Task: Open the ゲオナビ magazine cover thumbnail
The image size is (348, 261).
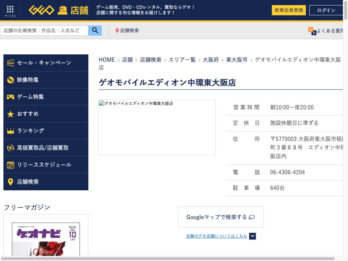Action: [x=46, y=239]
